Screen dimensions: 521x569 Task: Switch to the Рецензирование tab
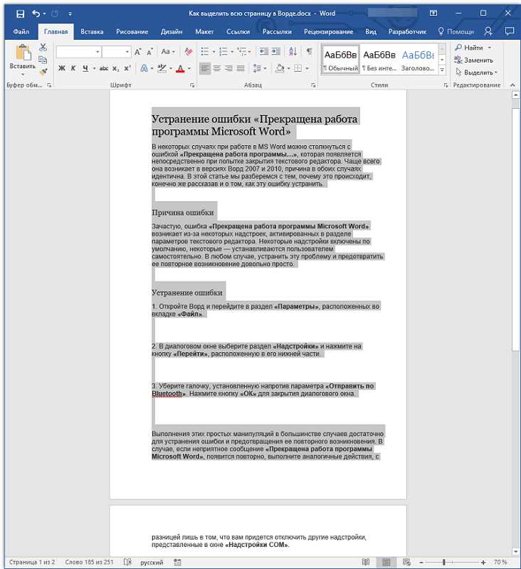point(329,31)
